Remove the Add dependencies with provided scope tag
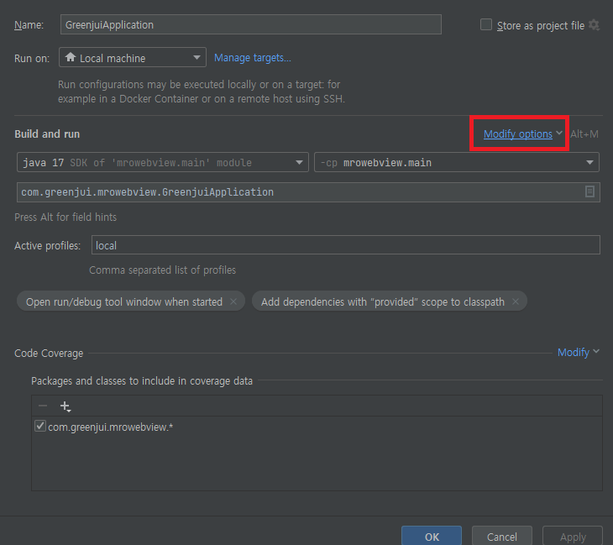Screen dimensions: 613x545 (x=516, y=301)
